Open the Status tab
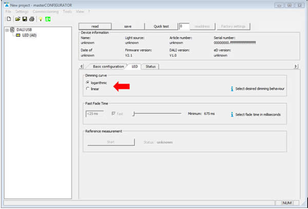Viewport: 308px width, 209px height. (150, 66)
